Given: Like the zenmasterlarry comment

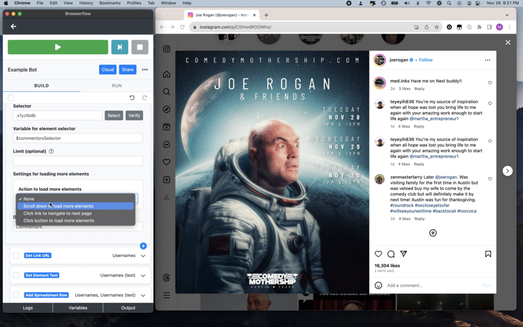Looking at the screenshot, I should pyautogui.click(x=490, y=179).
